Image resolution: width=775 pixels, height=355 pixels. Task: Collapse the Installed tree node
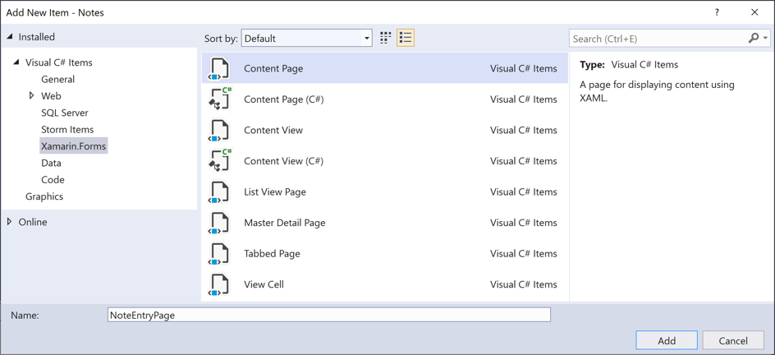11,37
